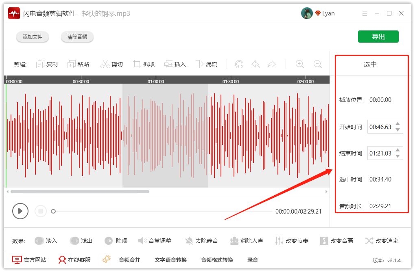Use the 粘贴 paste tool
This screenshot has width=415, height=272.
(79, 64)
